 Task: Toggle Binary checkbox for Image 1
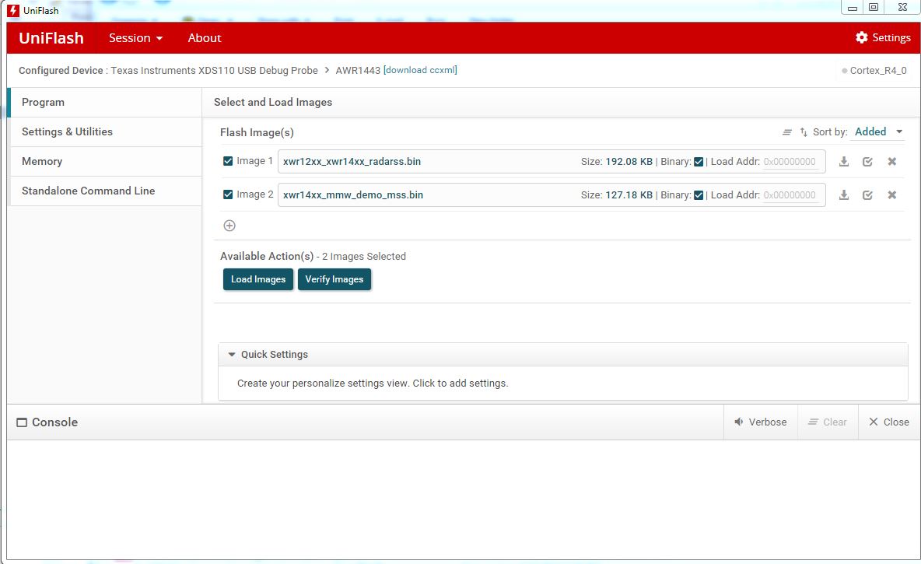coord(699,162)
